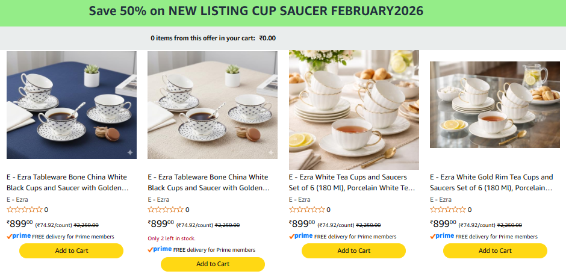
Task: Click Prime logo under third product
Action: [302, 237]
